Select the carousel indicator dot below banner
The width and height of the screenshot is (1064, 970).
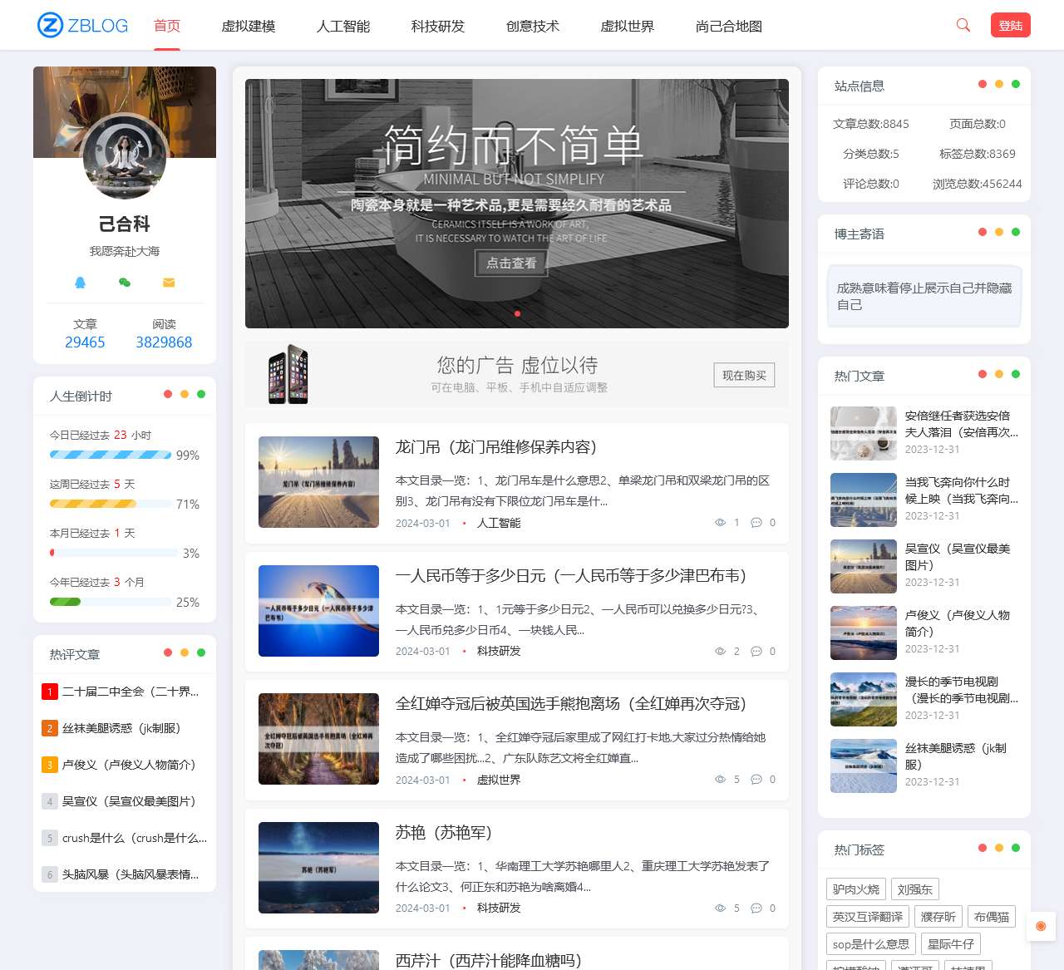pos(517,314)
